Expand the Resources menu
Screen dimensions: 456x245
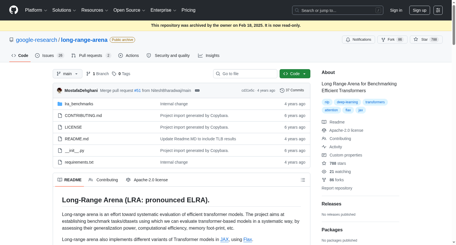(95, 10)
